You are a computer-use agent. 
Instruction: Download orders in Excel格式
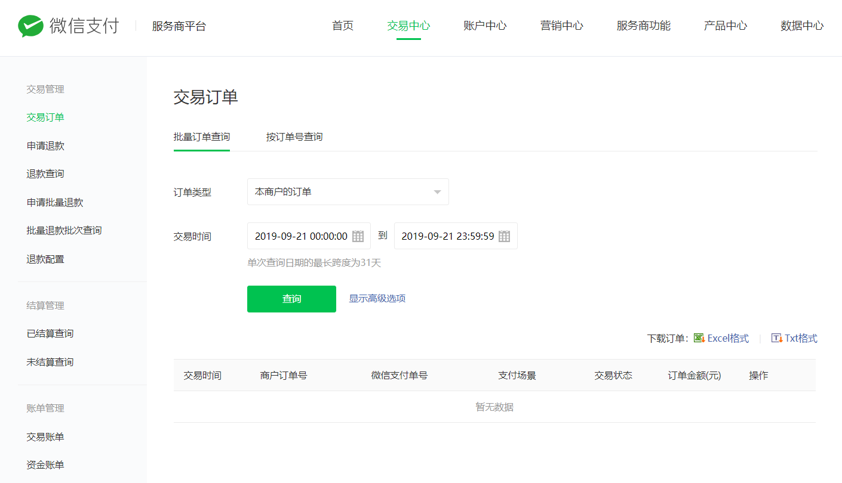point(728,338)
